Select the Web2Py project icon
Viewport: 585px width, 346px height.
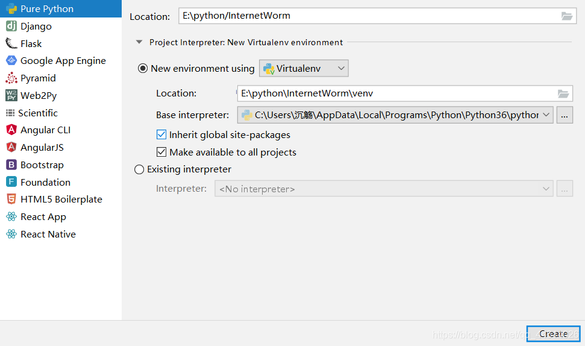tap(11, 95)
